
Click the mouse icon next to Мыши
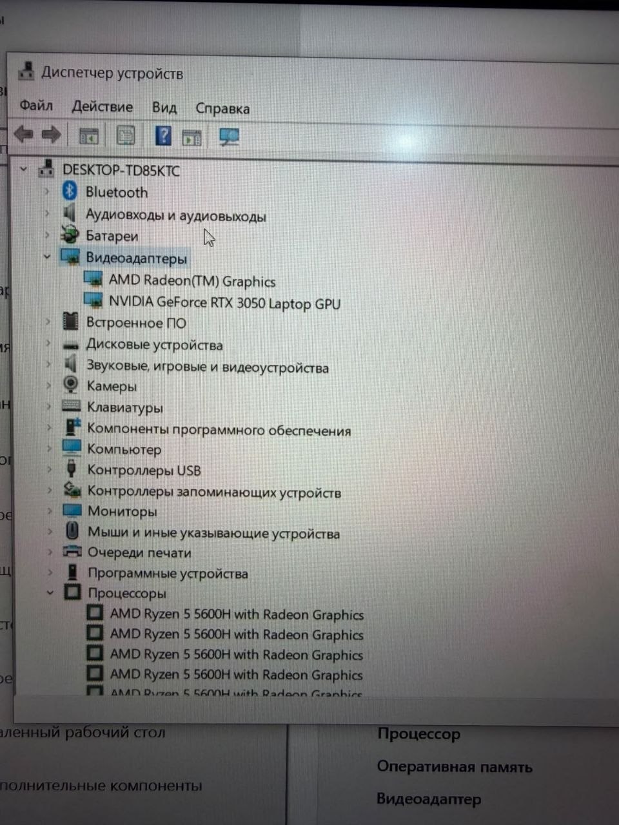(73, 531)
